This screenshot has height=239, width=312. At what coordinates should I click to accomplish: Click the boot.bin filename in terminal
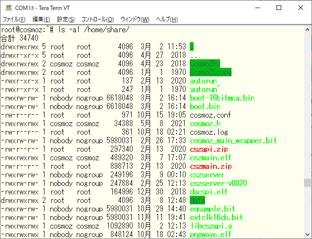pyautogui.click(x=205, y=106)
